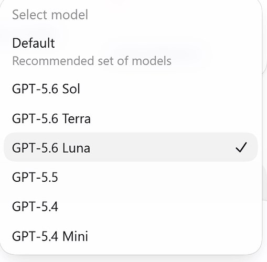The width and height of the screenshot is (267, 262).
Task: Click the 'Mini' word in last entry
Action: (75, 236)
